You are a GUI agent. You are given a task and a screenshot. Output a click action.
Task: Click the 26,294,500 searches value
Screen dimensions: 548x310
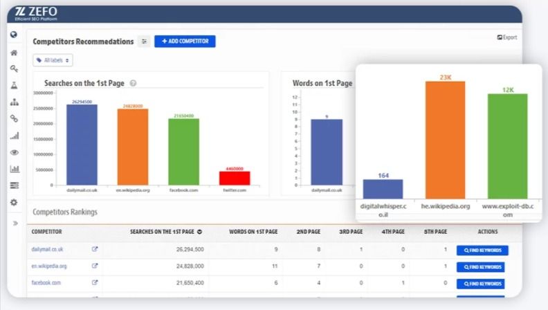[190, 249]
